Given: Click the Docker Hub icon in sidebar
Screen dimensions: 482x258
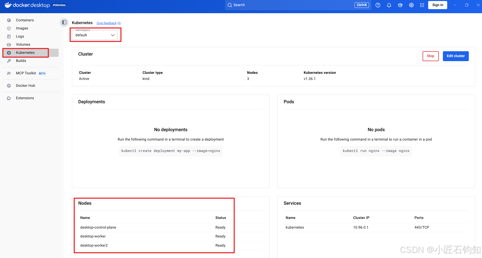Looking at the screenshot, I should tap(9, 86).
